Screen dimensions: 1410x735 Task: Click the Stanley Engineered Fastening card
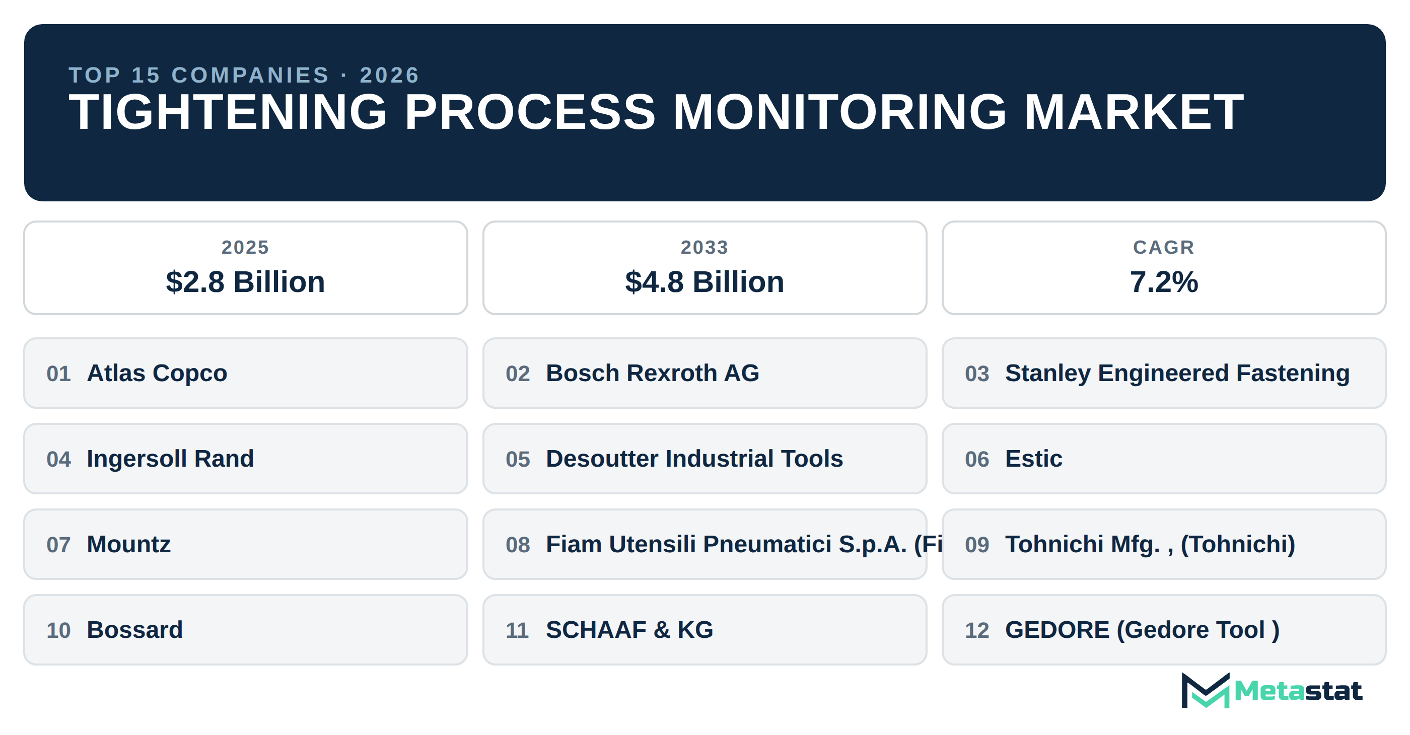(x=1164, y=373)
